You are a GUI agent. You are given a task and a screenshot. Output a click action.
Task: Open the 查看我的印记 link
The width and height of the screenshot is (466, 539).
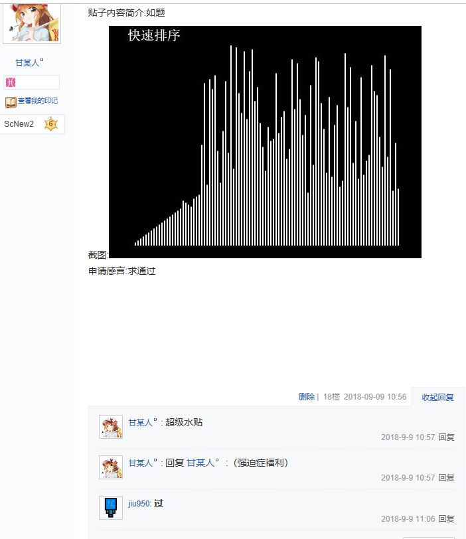coord(38,101)
